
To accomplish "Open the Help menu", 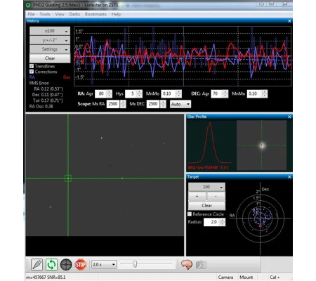I will (x=116, y=14).
